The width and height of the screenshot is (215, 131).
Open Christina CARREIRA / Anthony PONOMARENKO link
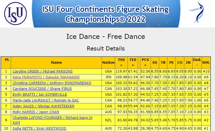pyautogui.click(x=52, y=83)
